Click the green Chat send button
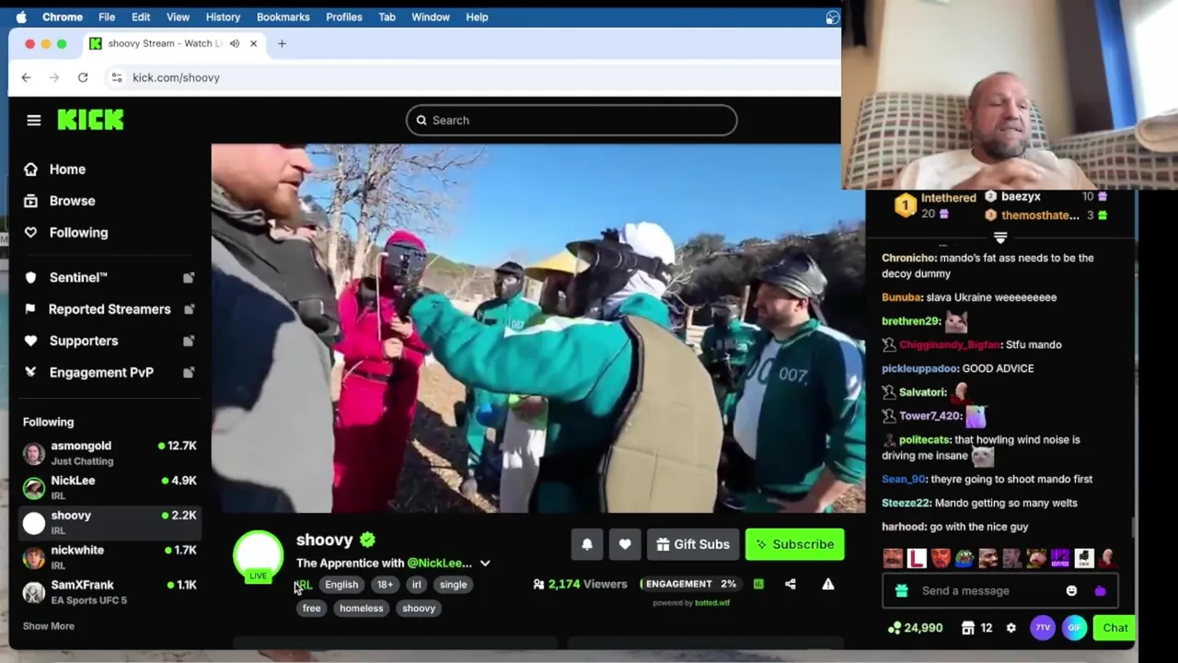This screenshot has width=1178, height=663. 1115,628
